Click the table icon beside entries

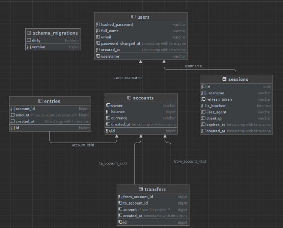click(40, 101)
